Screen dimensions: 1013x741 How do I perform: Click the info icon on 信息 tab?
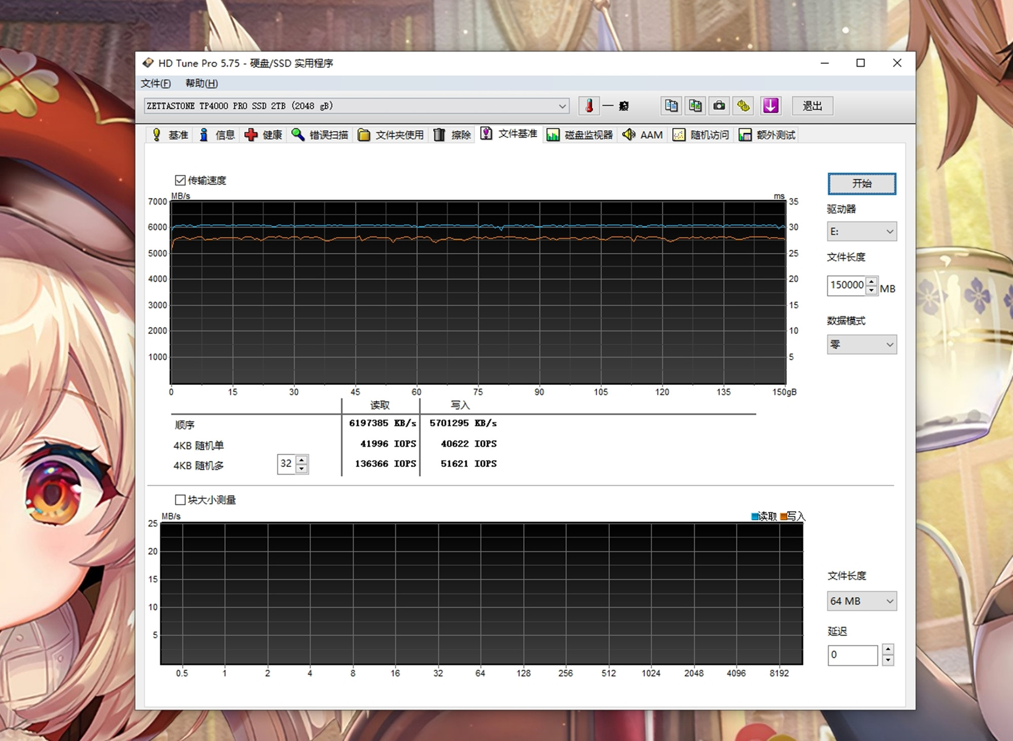(204, 135)
